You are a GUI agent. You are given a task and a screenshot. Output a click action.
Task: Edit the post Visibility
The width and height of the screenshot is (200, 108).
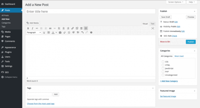(x=179, y=26)
